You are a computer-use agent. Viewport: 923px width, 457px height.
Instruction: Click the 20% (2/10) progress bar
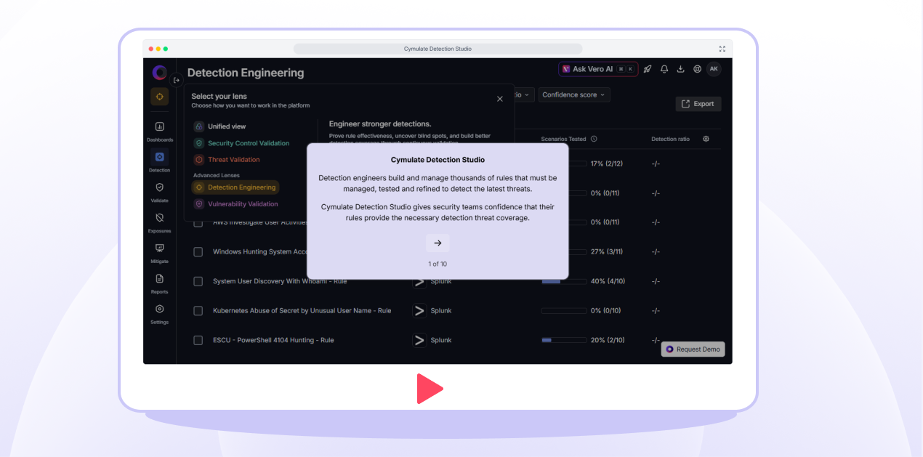[x=564, y=340]
